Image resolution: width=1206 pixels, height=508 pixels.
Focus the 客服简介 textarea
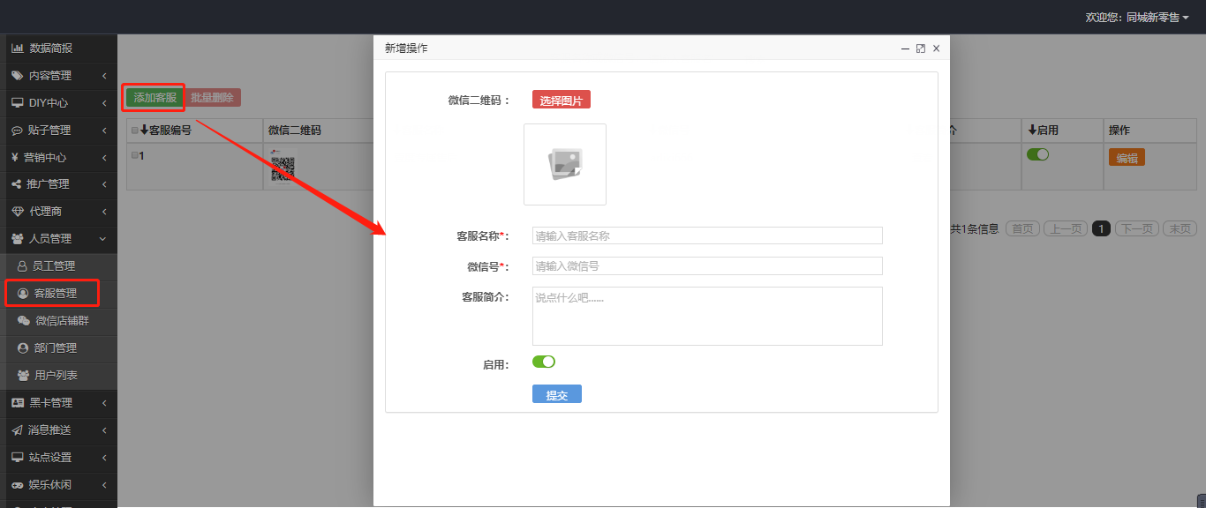coord(707,316)
